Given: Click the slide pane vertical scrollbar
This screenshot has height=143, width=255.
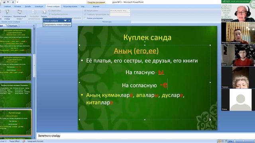Looking at the screenshot, I should (34, 66).
